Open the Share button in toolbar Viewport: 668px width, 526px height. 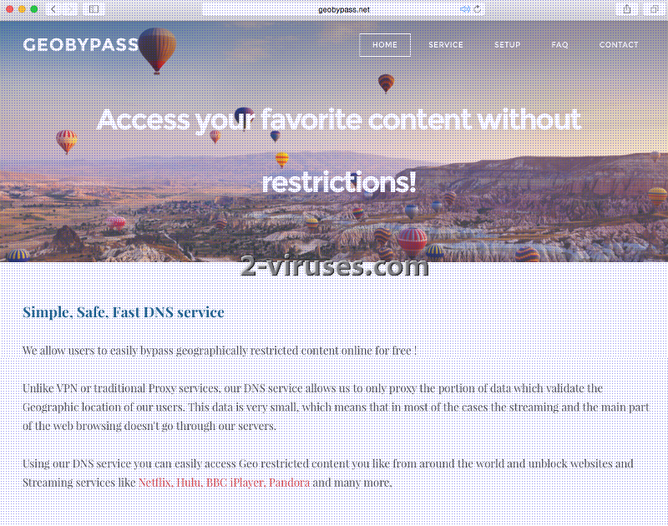pos(627,9)
